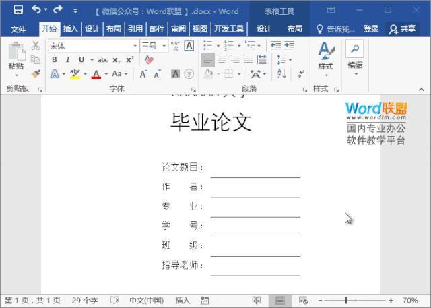431x308 pixels.
Task: Click the phonetic guide wén icon
Action: (176, 46)
